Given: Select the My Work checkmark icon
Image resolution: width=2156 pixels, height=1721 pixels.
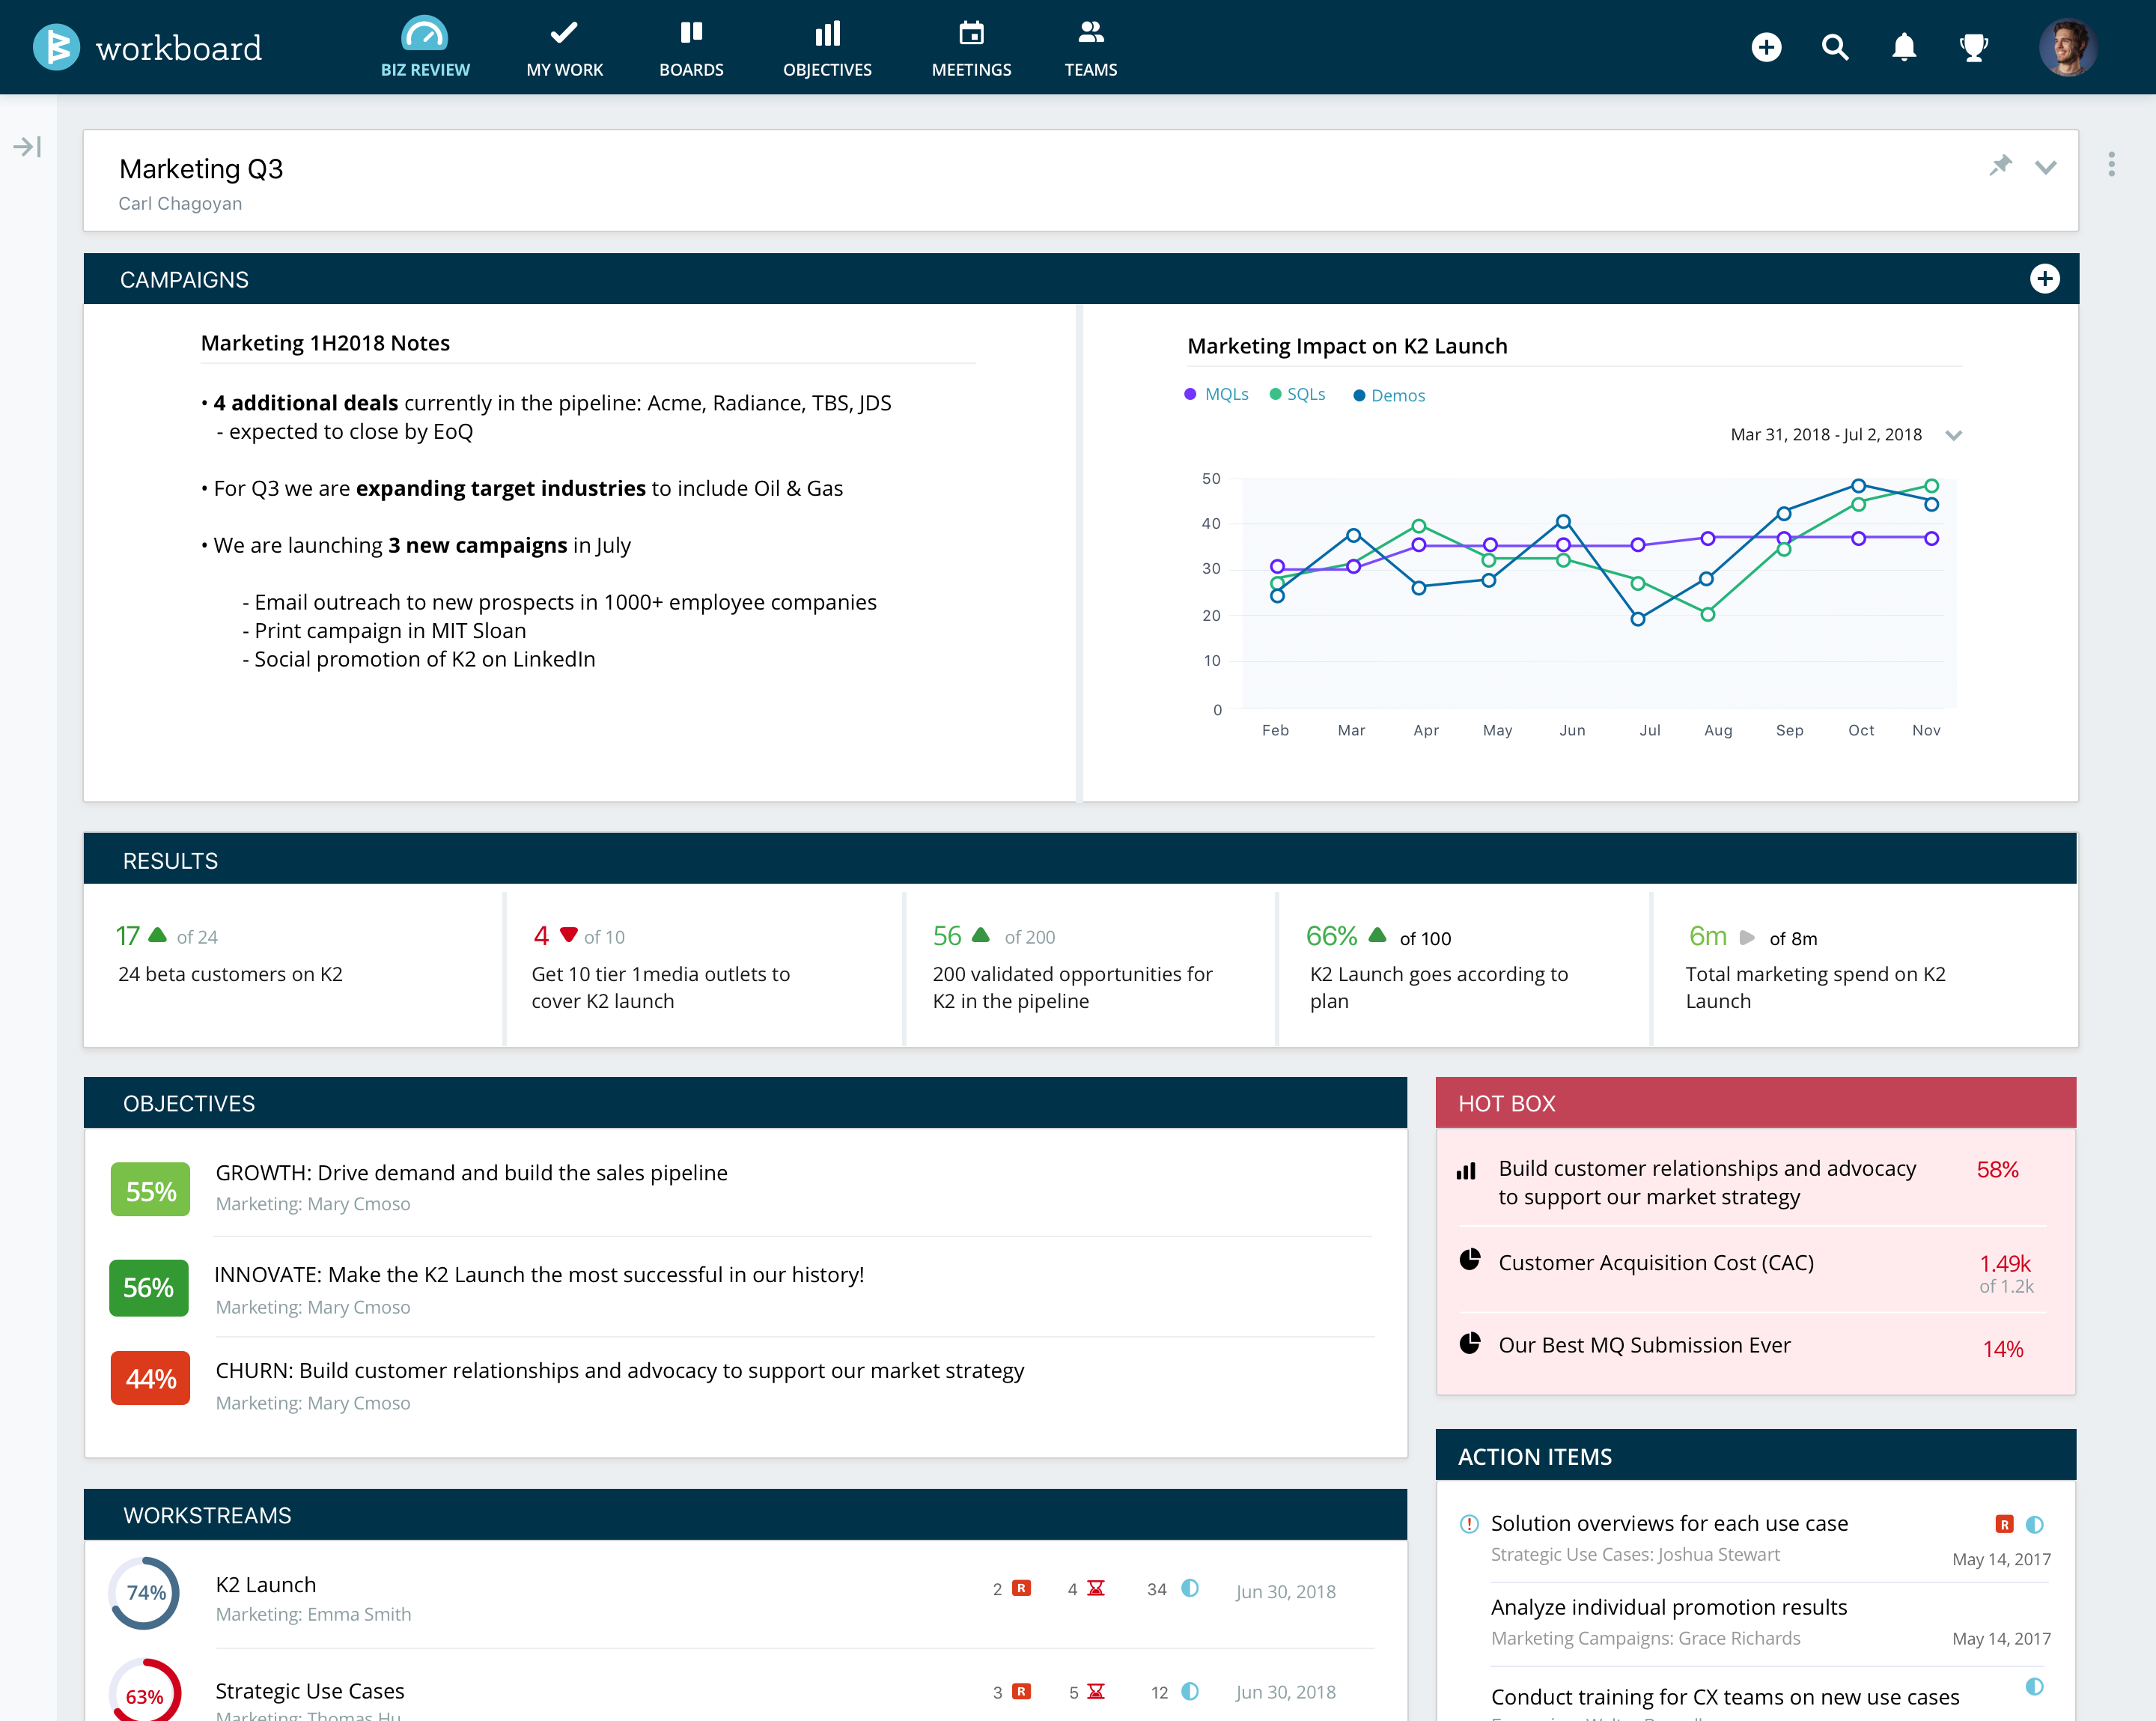Looking at the screenshot, I should tap(564, 33).
